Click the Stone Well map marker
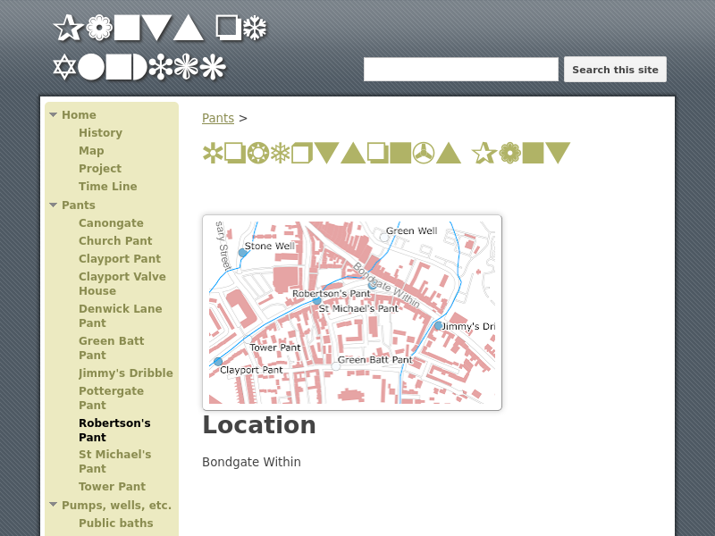Viewport: 715px width, 536px height. [x=242, y=253]
